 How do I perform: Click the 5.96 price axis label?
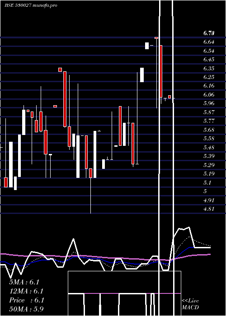209,103
